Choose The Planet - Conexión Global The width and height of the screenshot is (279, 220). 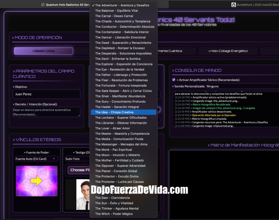123,171
